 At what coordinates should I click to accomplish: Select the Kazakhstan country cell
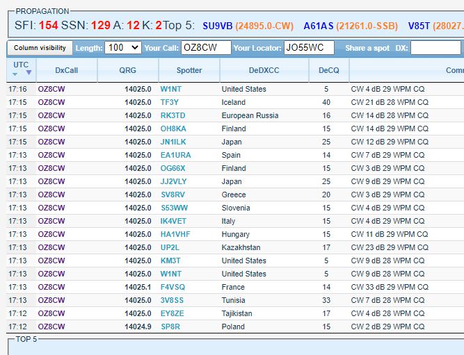pos(241,247)
